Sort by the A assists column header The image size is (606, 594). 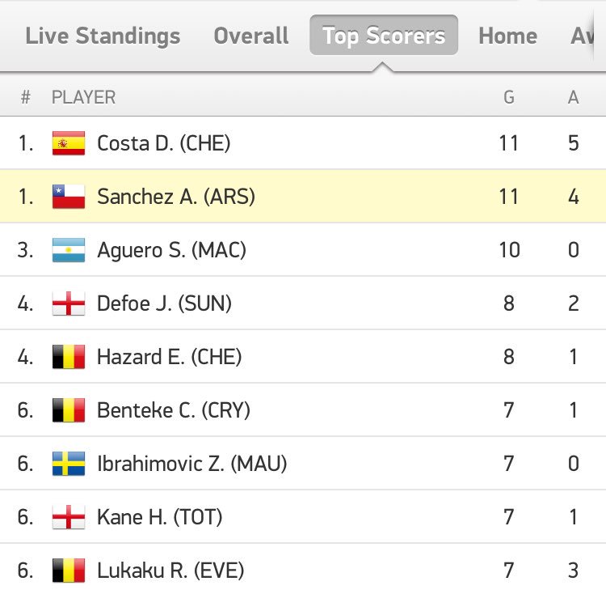573,97
